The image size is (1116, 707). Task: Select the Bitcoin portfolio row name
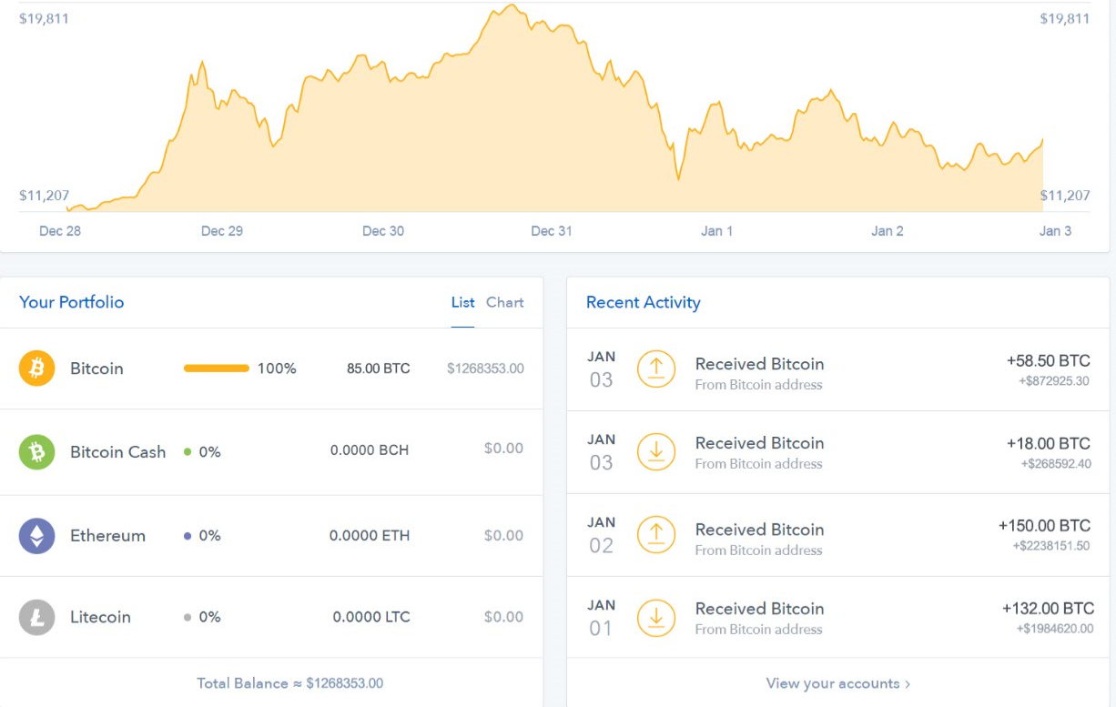tap(96, 369)
